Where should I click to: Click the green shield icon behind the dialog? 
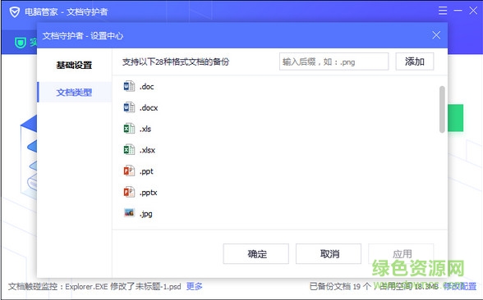point(21,43)
